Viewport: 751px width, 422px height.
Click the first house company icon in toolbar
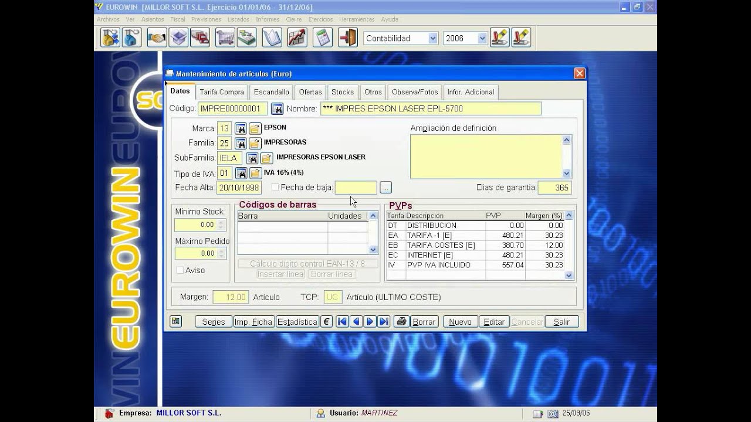[x=110, y=38]
